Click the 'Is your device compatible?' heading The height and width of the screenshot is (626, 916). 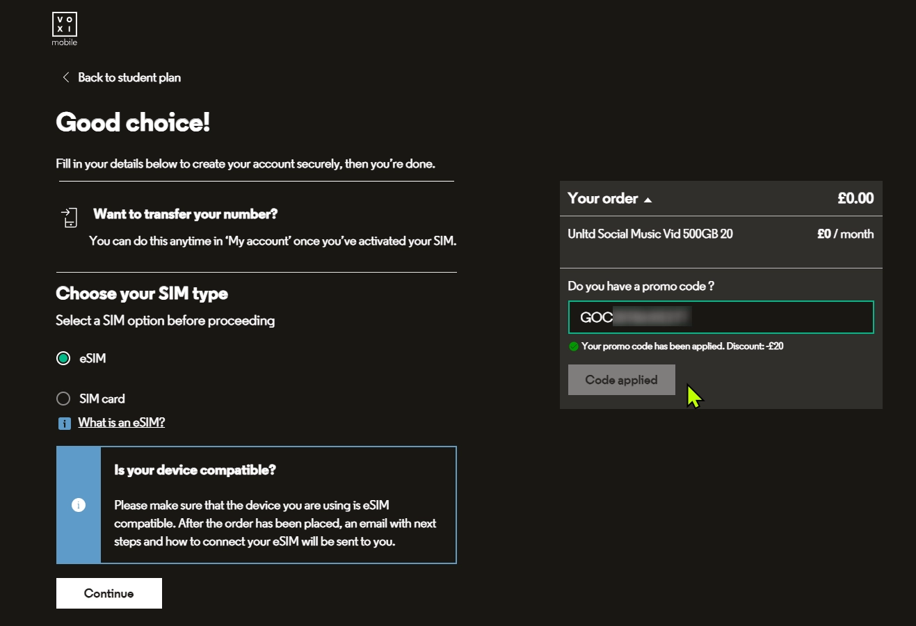pos(195,470)
